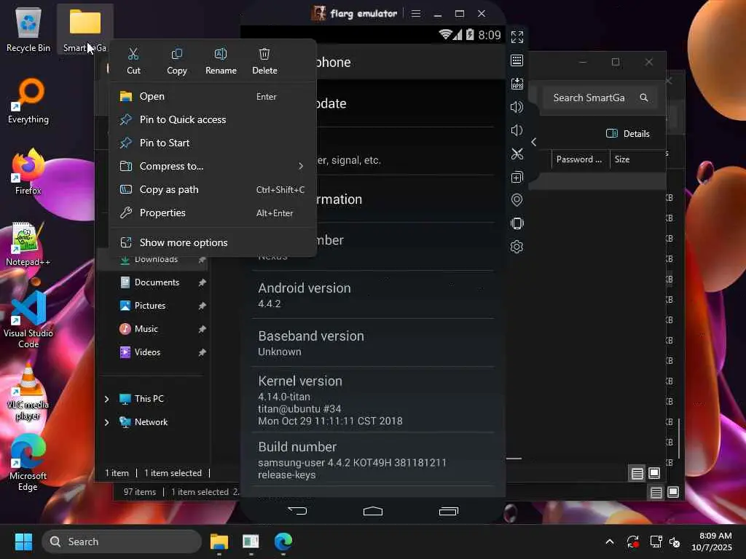Image resolution: width=746 pixels, height=559 pixels.
Task: Switch rear Explorer to thumbnails view
Action: click(672, 493)
